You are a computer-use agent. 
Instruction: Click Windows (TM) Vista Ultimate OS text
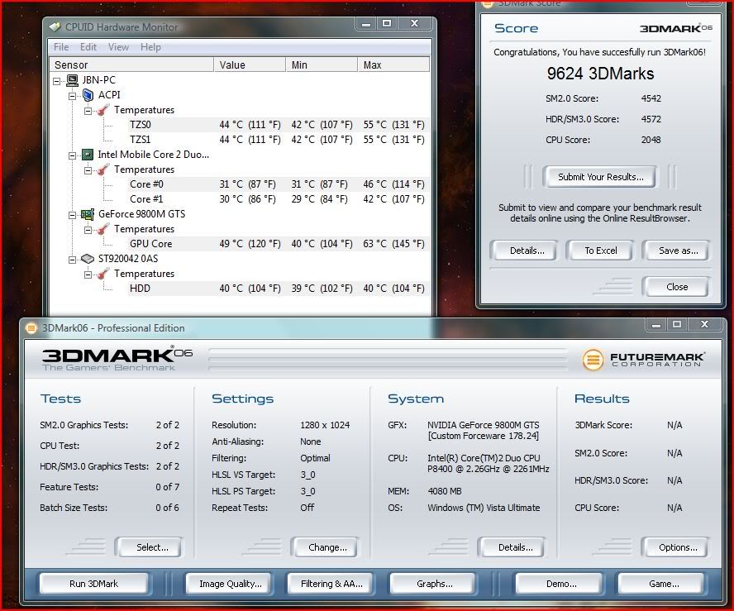tap(484, 508)
